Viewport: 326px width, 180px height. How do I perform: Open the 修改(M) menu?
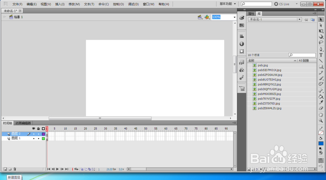[x=74, y=4]
